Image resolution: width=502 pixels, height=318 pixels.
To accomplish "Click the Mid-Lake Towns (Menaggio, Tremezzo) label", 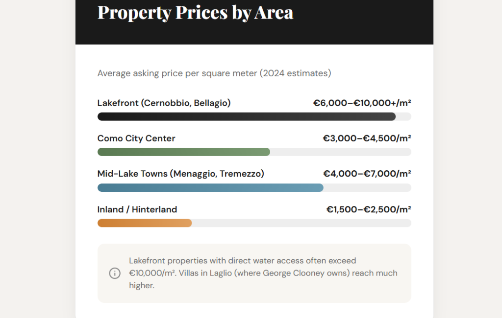I will click(180, 174).
